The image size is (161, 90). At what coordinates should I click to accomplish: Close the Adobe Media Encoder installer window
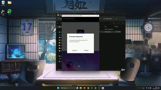tap(97, 16)
